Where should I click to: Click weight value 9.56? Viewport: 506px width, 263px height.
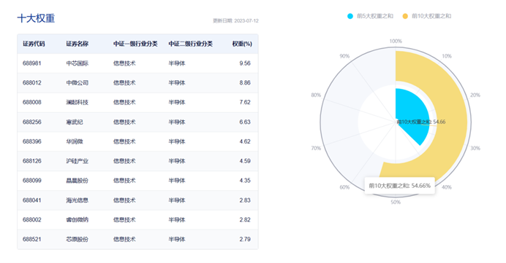pos(245,63)
